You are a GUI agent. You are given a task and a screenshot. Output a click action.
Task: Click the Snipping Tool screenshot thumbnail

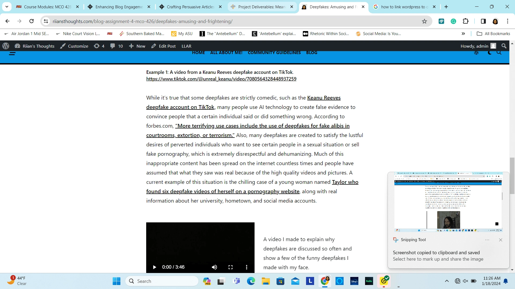[x=448, y=202]
